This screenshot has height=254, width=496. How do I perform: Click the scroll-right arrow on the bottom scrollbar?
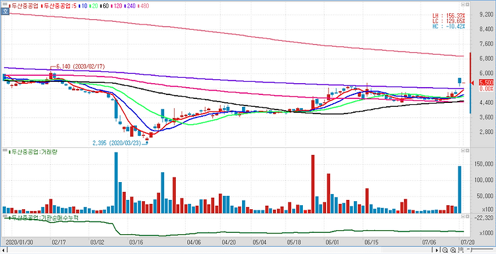click(x=437, y=250)
